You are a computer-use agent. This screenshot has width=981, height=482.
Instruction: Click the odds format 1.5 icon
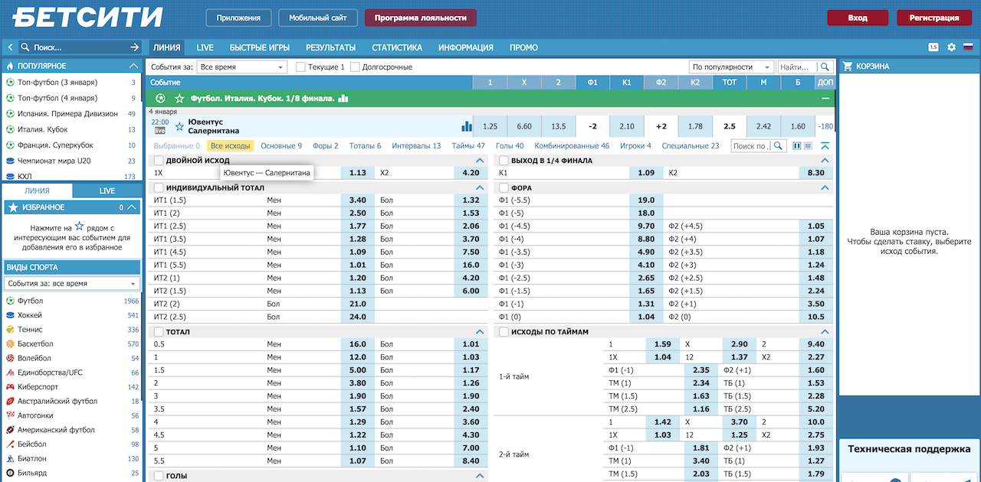933,47
